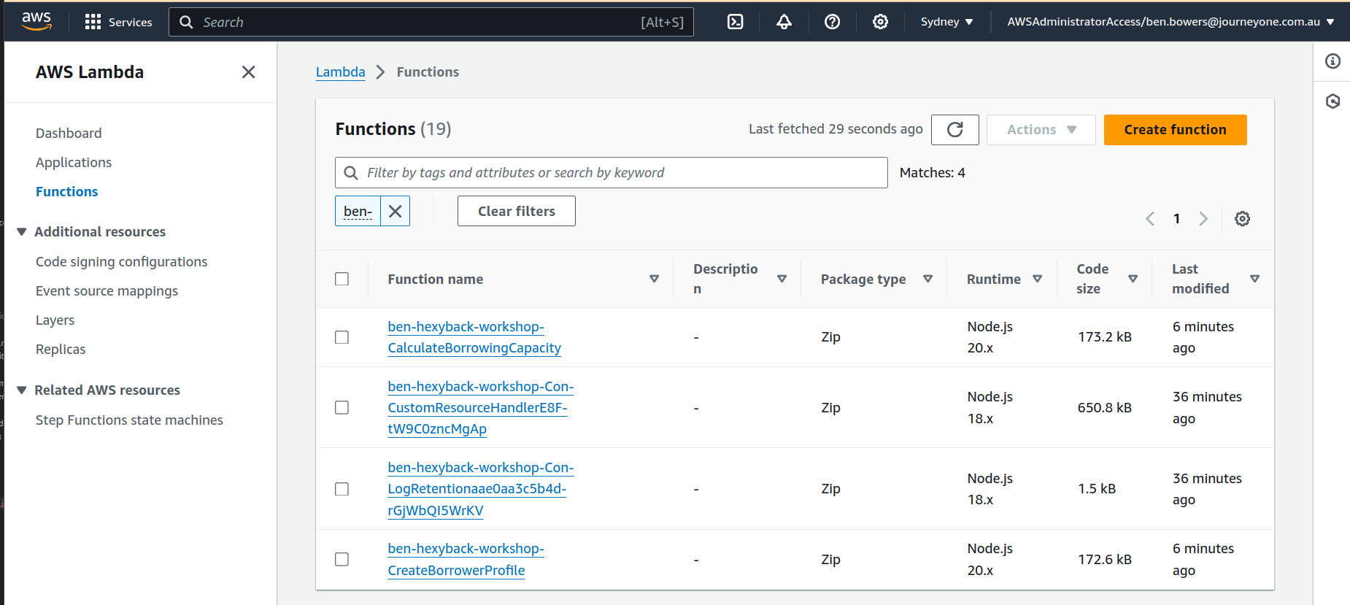Follow the Lambda breadcrumb link

(340, 72)
